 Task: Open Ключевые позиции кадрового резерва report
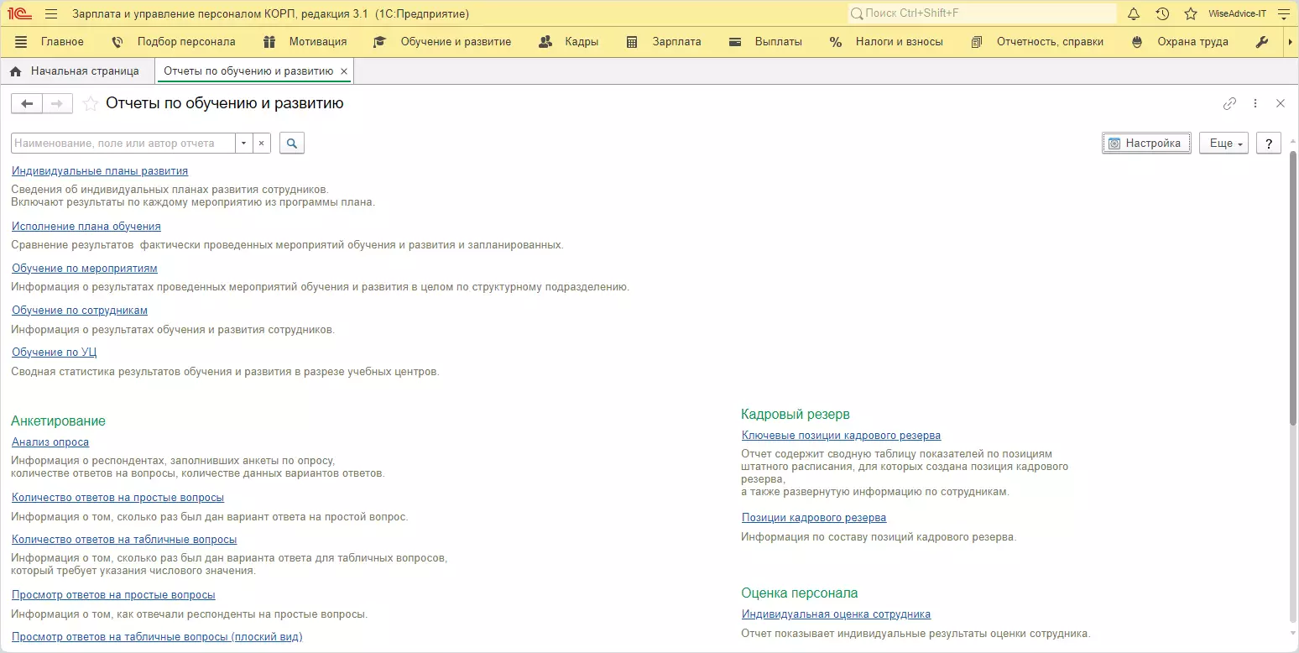pos(842,436)
